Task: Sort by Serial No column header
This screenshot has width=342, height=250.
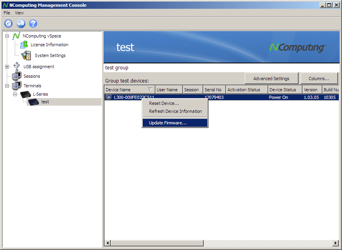Action: point(214,90)
